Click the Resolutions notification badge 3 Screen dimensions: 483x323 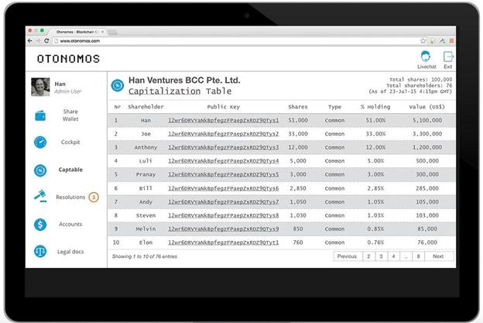pos(94,198)
